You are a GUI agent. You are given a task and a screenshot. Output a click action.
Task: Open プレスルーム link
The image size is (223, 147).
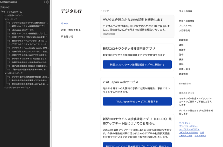tap(185, 26)
